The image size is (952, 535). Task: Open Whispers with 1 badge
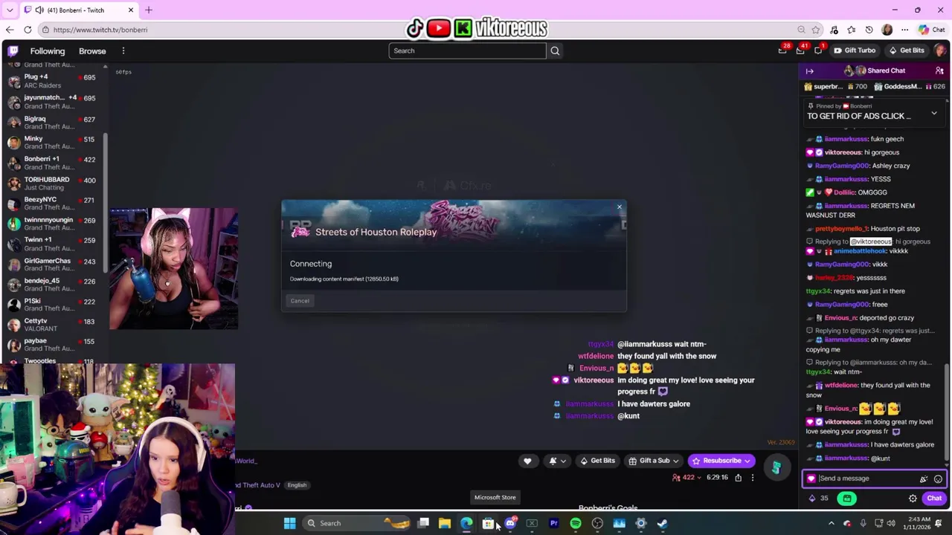818,51
